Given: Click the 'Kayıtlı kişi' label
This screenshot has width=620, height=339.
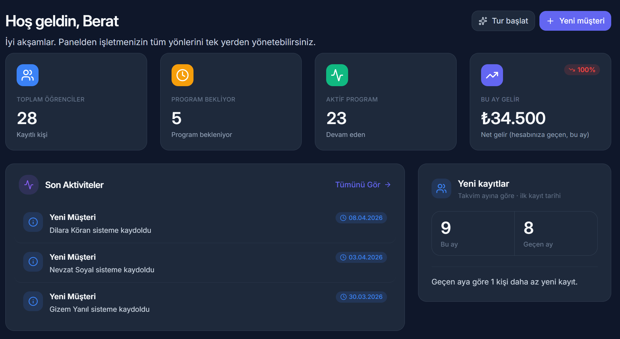Looking at the screenshot, I should [32, 135].
